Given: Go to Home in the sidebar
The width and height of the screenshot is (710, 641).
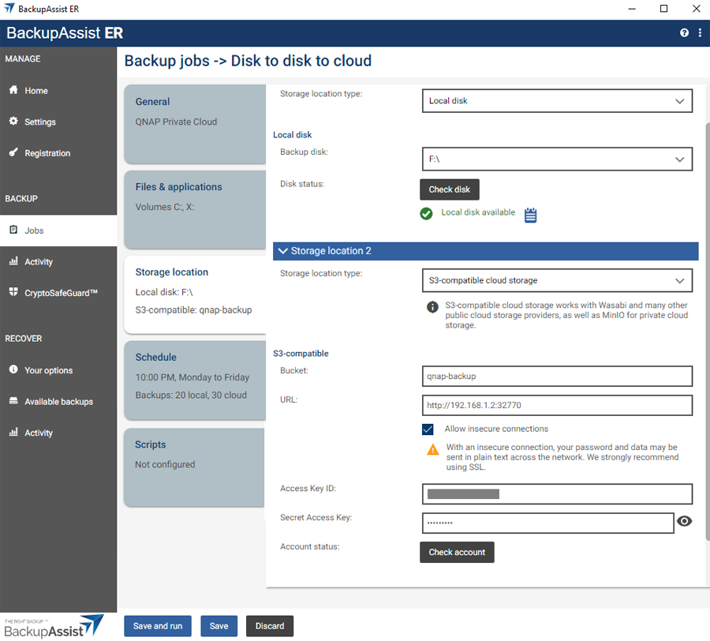Looking at the screenshot, I should [58, 90].
